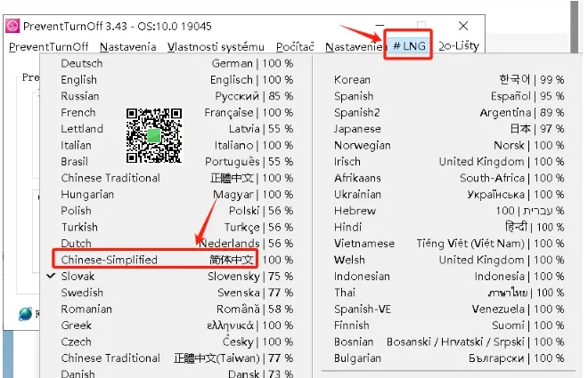This screenshot has height=378, width=588.
Task: Select Hungarian Magyar language
Action: coord(176,194)
